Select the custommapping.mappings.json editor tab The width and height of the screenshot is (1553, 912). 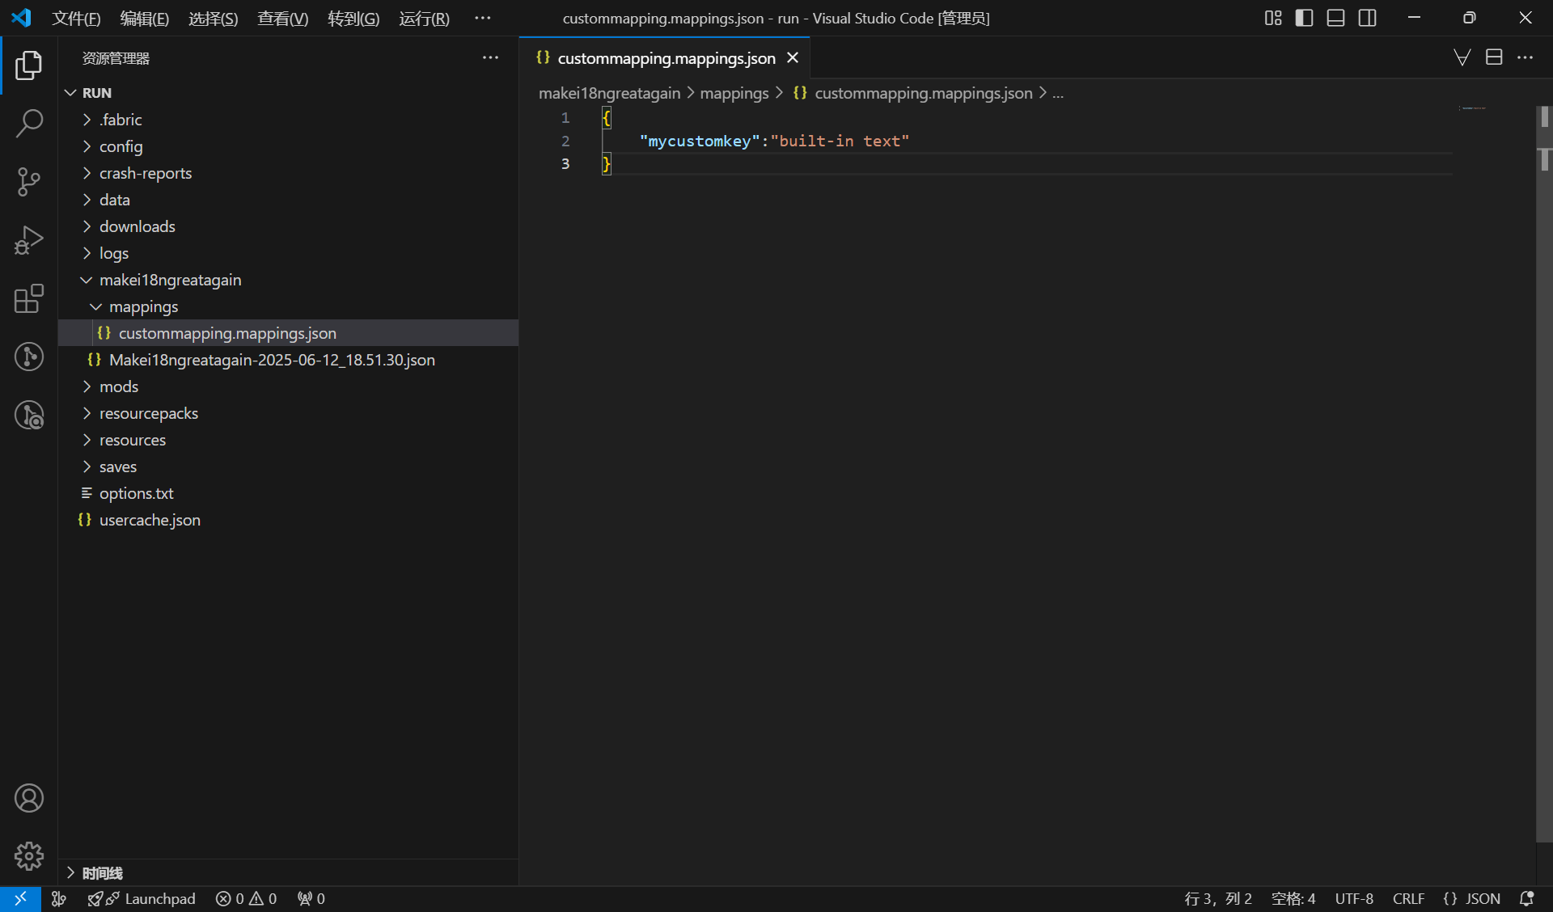tap(665, 58)
